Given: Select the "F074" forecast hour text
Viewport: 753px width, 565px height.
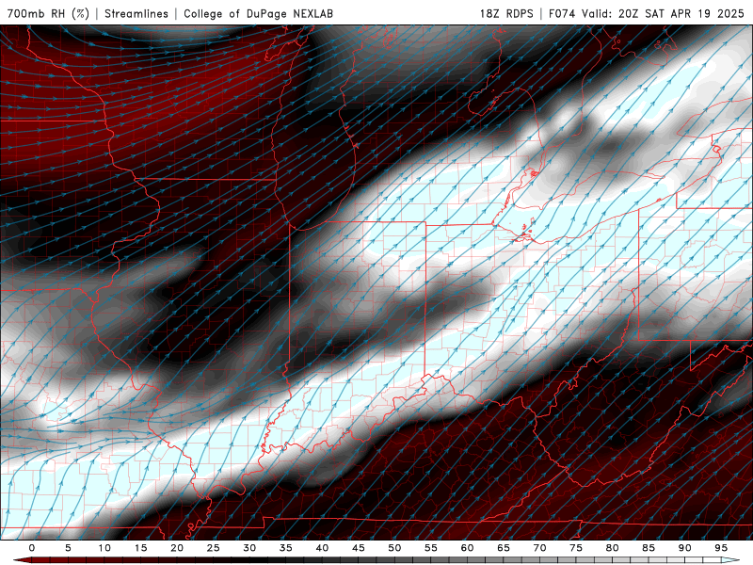Looking at the screenshot, I should click(563, 13).
